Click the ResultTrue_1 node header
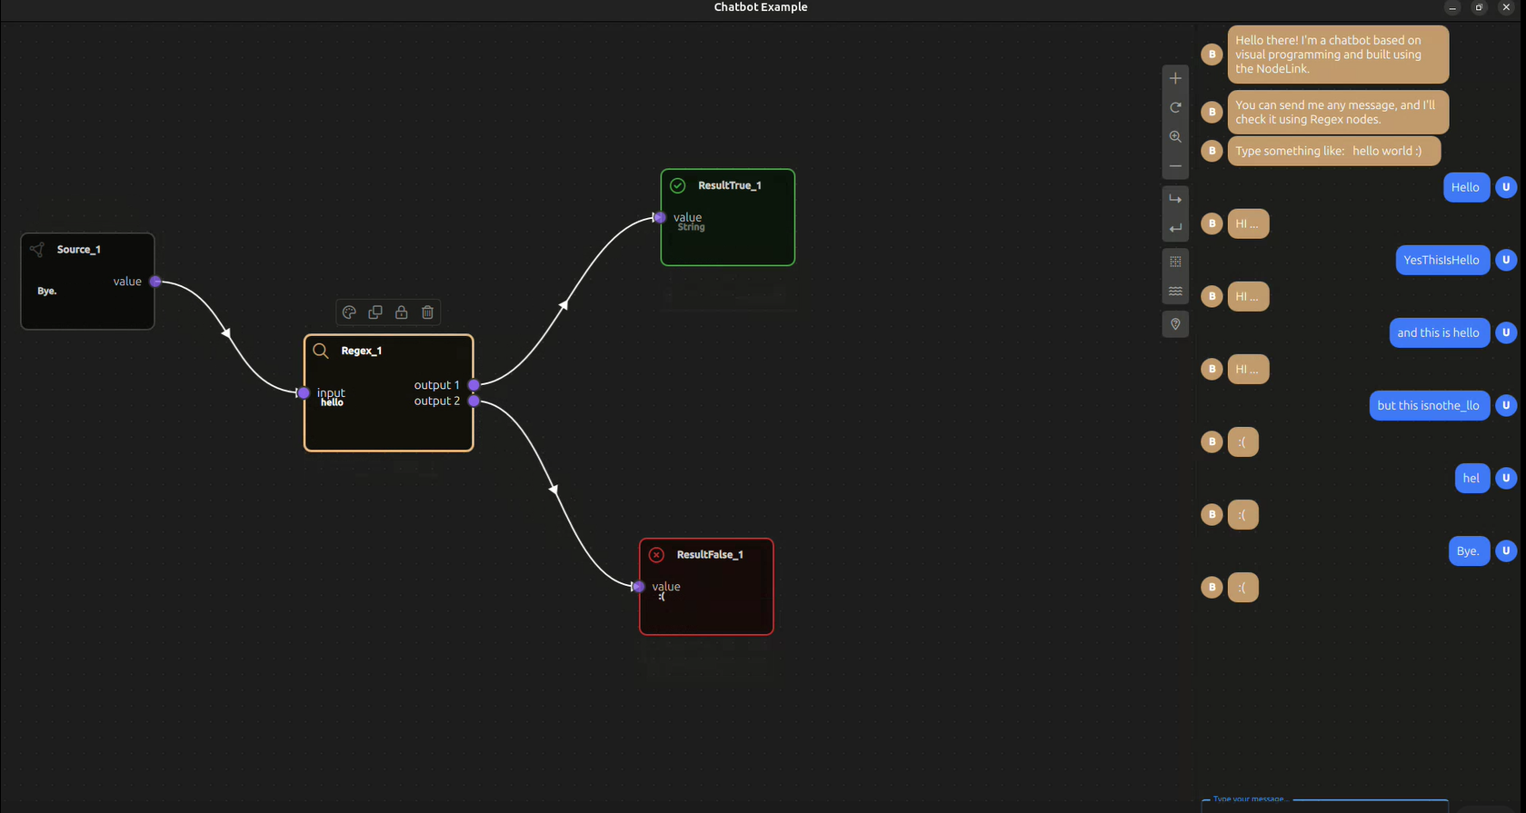This screenshot has height=813, width=1526. (x=729, y=185)
